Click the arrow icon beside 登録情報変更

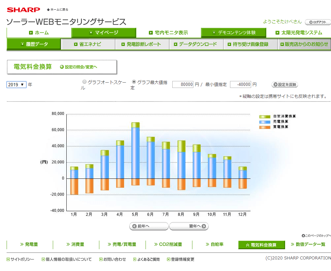tap(168, 259)
